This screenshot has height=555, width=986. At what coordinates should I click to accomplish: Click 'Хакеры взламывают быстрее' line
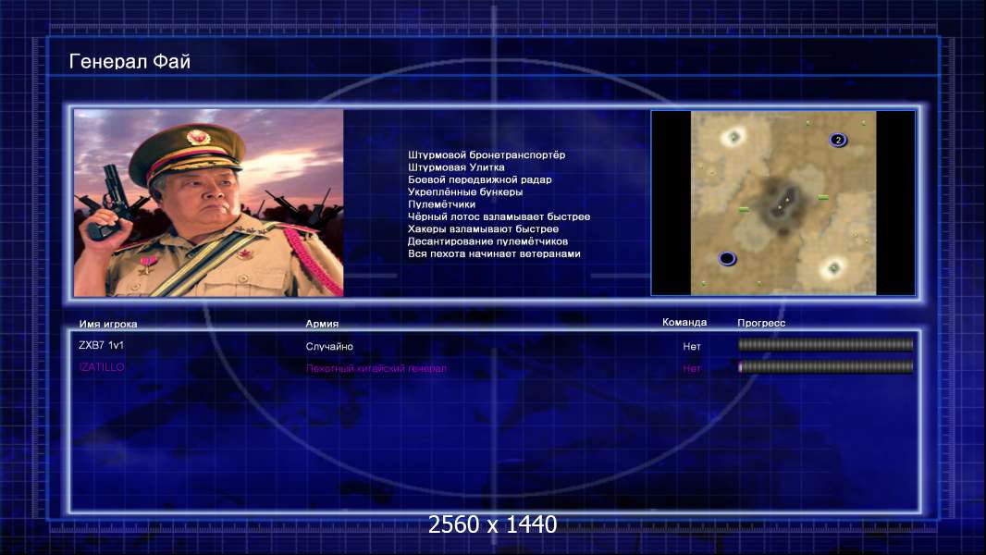pyautogui.click(x=483, y=228)
